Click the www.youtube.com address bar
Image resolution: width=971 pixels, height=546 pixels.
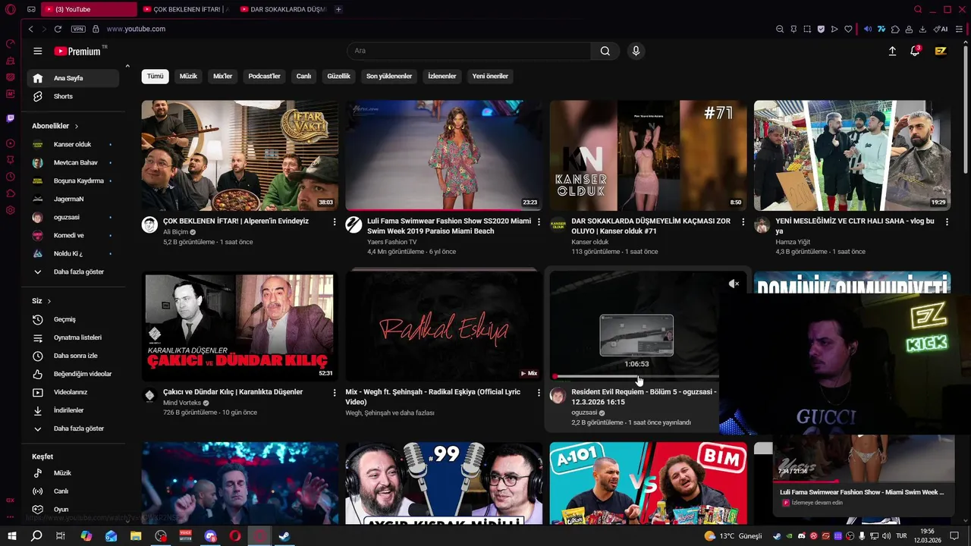click(x=136, y=29)
